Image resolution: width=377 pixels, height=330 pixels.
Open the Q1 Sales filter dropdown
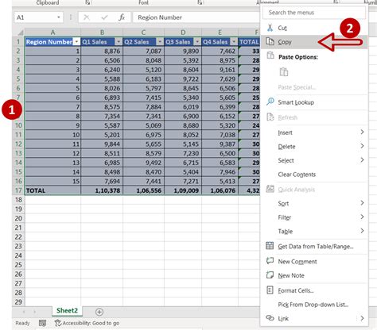[119, 42]
